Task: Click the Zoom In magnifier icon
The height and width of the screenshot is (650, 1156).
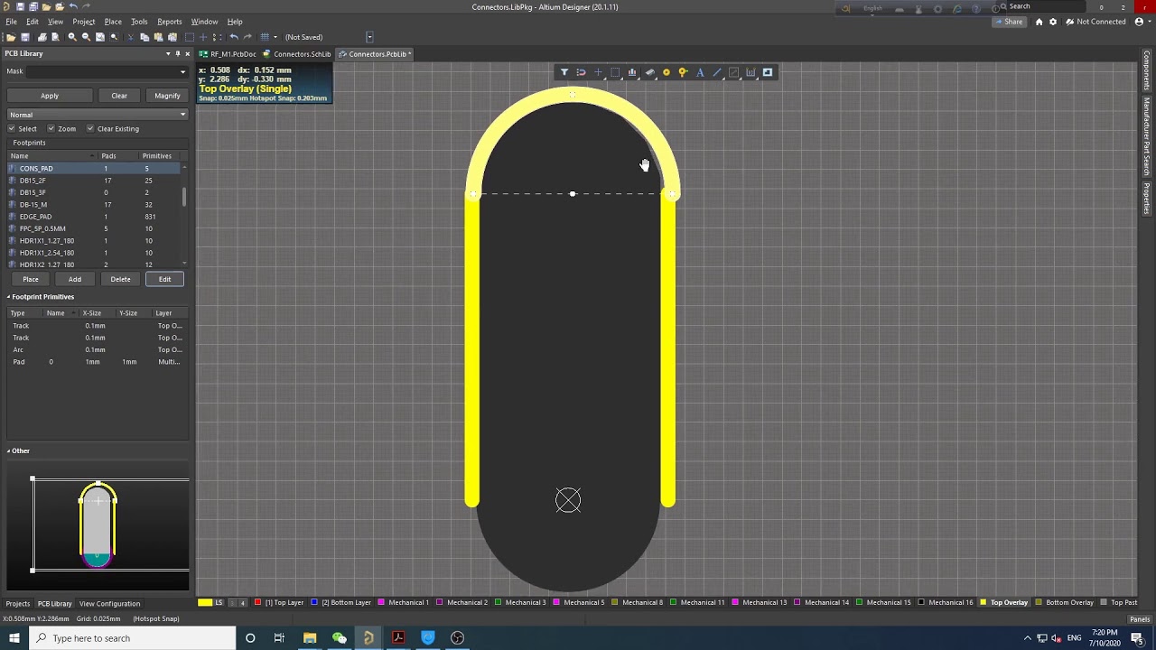Action: click(72, 37)
